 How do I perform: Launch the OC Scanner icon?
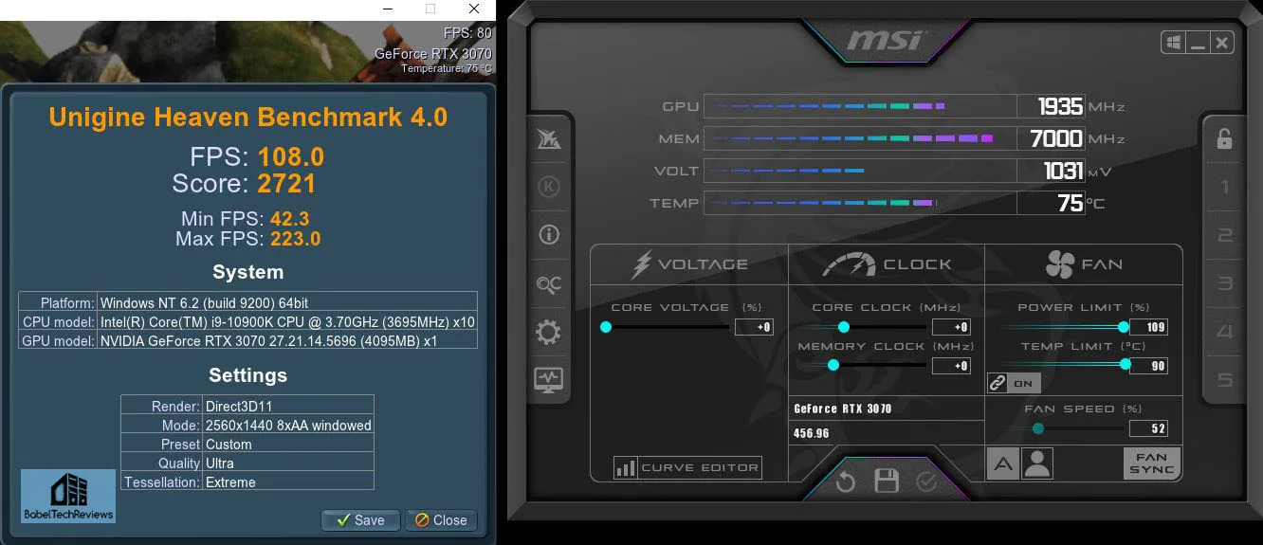coord(549,284)
